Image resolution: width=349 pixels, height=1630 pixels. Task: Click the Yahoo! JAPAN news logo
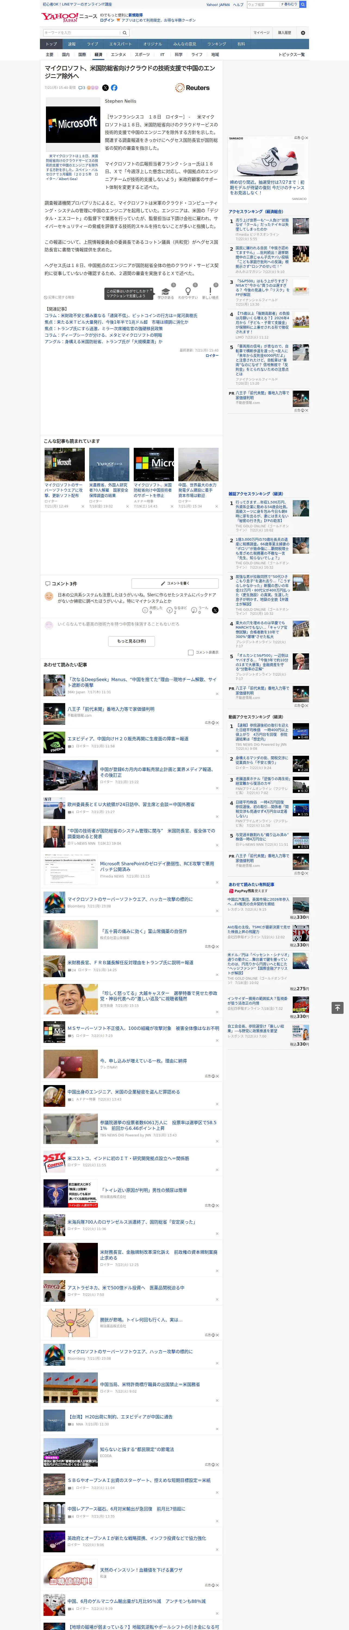[x=69, y=17]
